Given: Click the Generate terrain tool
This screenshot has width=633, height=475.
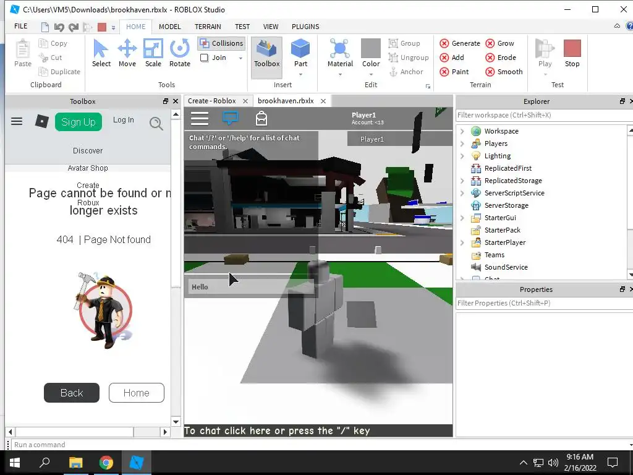Looking at the screenshot, I should [460, 43].
